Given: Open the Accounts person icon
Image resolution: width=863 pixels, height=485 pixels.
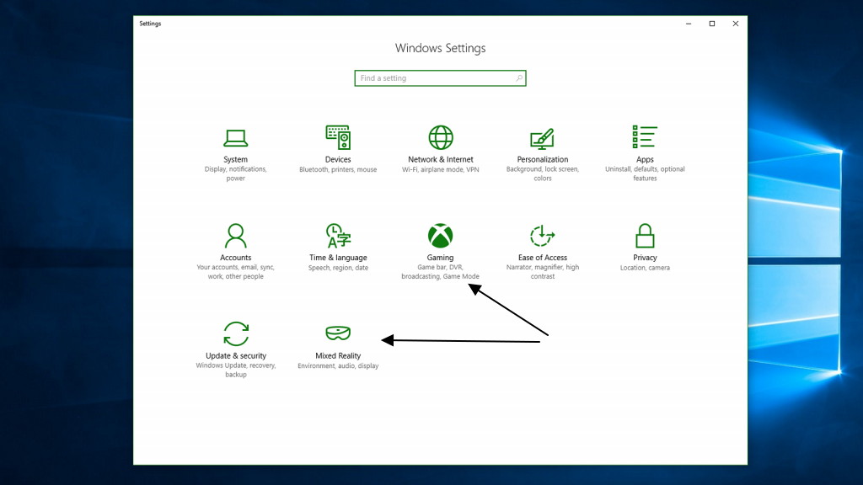Looking at the screenshot, I should click(236, 236).
